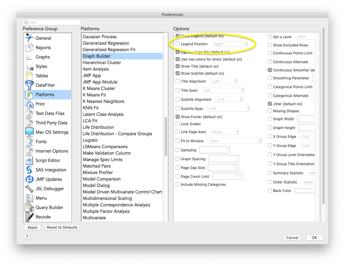Click the Options panel vertical scrollbar
The image size is (345, 266).
coord(323,116)
